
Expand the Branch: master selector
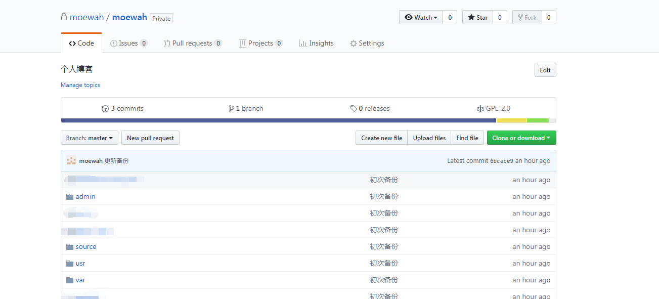(90, 138)
